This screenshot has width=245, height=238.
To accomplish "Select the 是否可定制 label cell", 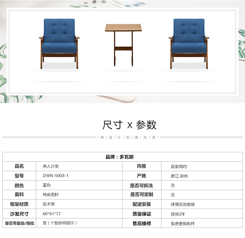I will pos(141,195).
